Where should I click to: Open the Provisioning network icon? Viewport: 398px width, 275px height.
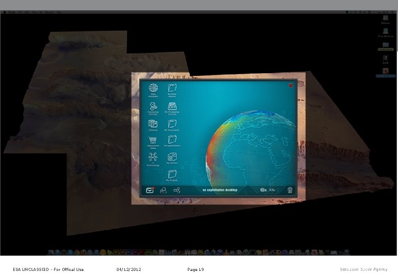[x=153, y=157]
